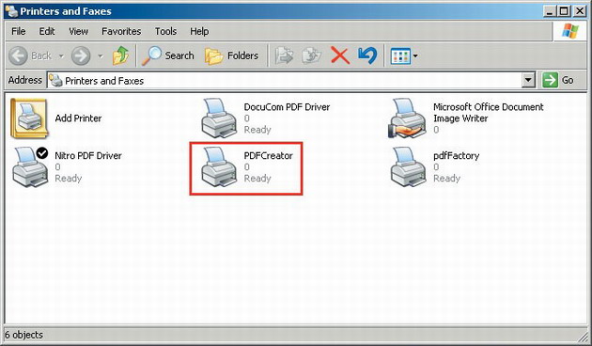Expand the Address bar dropdown
This screenshot has width=592, height=346.
coord(528,80)
